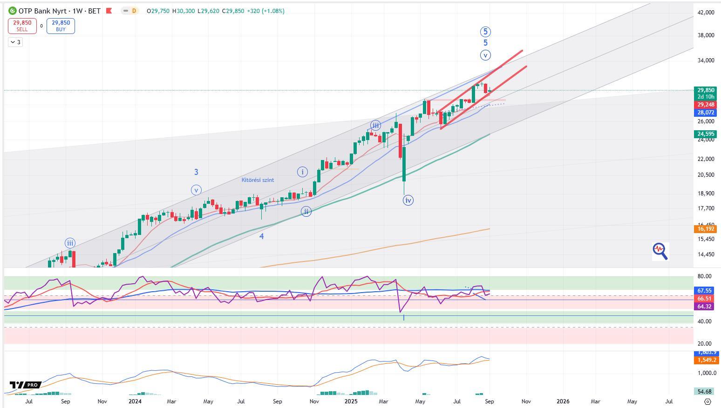Expand the collapsed indicator legend showing 3
Screen dimensions: 721x408
[x=15, y=42]
